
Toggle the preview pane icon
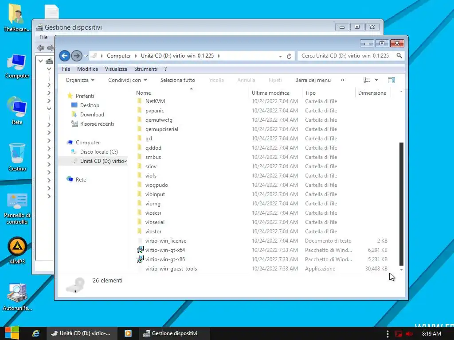click(391, 80)
